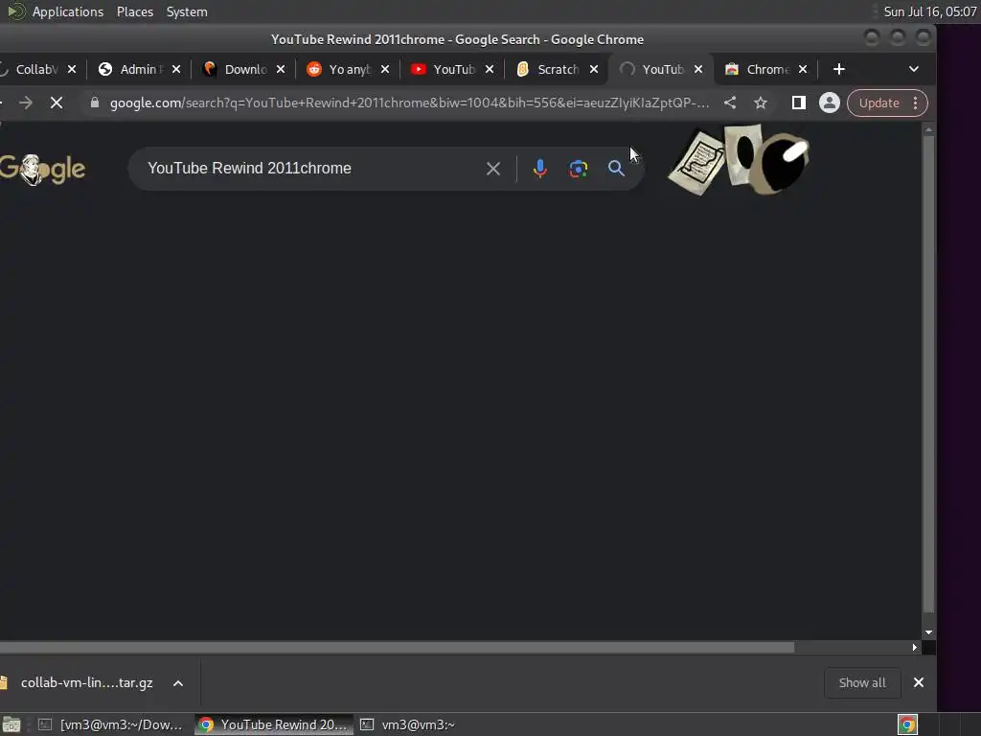Open the Google doodle artwork images

(x=739, y=159)
